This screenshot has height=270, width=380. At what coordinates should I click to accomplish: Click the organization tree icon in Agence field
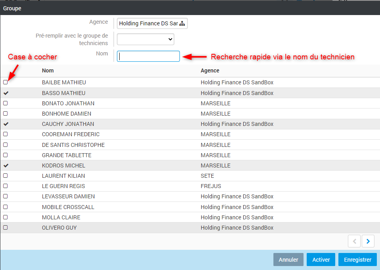click(182, 24)
